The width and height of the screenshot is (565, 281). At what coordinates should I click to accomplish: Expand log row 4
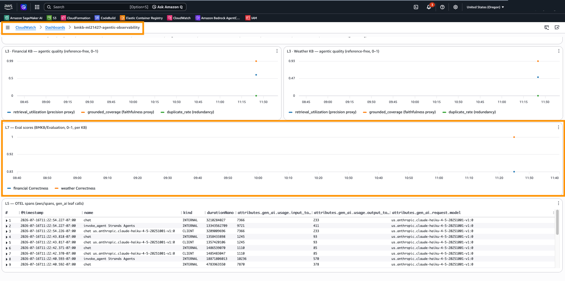point(7,237)
